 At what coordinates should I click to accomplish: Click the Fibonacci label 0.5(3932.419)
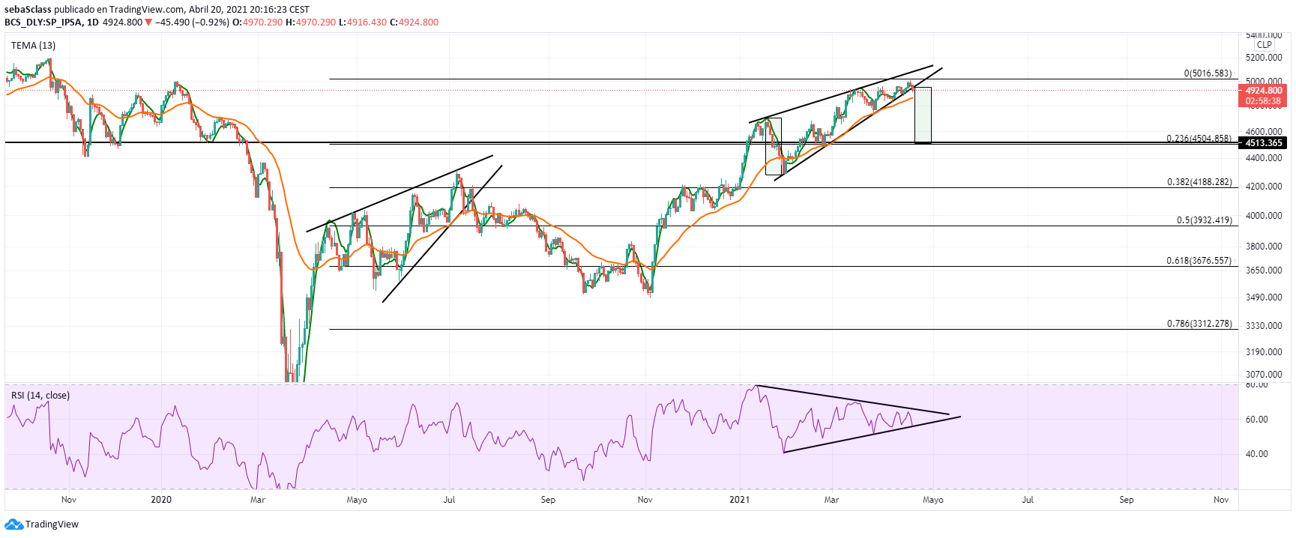[x=1204, y=220]
